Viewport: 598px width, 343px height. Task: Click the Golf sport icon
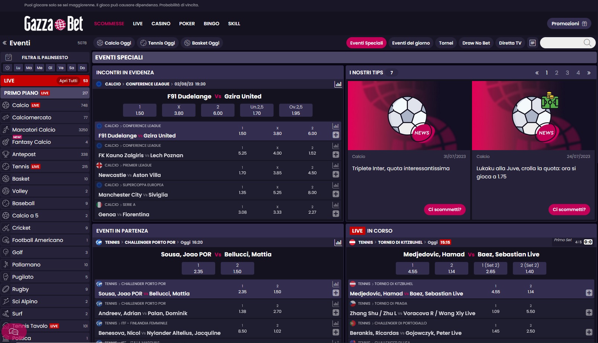(6, 252)
